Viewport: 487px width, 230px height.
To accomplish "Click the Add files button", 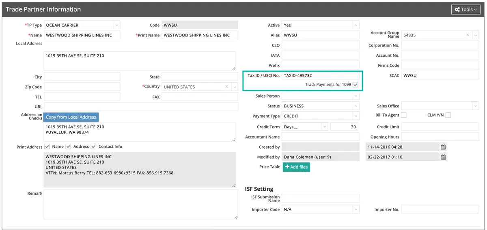I will [x=296, y=167].
